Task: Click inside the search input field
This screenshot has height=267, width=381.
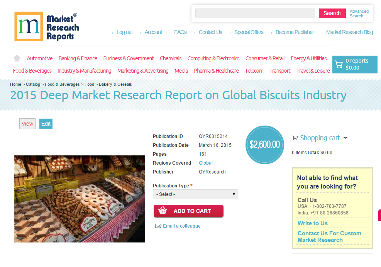Action: click(255, 13)
